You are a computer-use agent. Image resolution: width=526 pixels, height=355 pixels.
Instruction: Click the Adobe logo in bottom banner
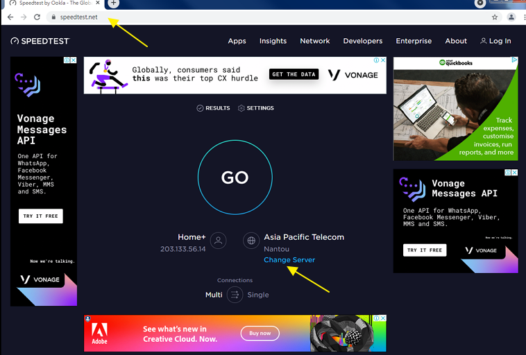[100, 334]
